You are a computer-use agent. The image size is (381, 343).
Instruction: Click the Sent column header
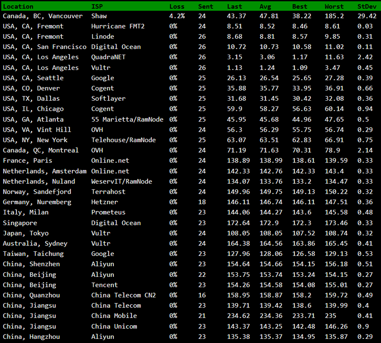206,7
